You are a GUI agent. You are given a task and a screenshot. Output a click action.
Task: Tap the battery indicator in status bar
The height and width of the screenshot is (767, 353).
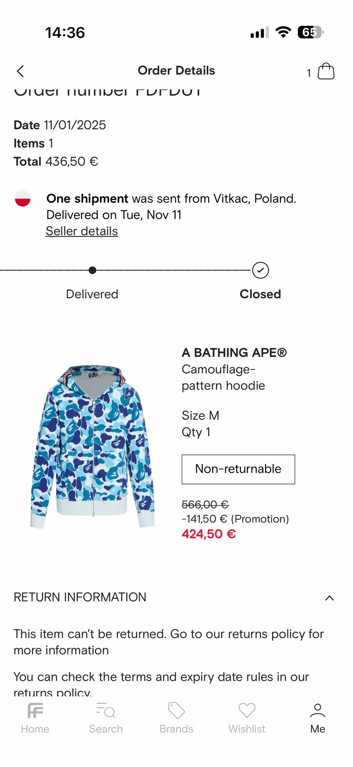(310, 32)
